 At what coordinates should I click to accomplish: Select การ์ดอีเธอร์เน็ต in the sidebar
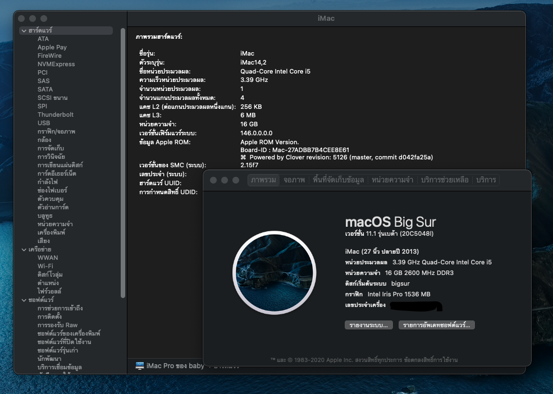point(57,173)
